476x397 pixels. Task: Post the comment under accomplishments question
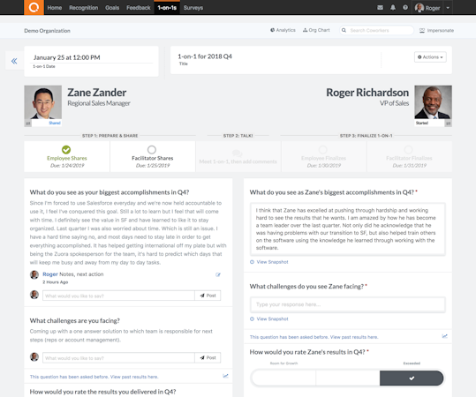pos(208,296)
